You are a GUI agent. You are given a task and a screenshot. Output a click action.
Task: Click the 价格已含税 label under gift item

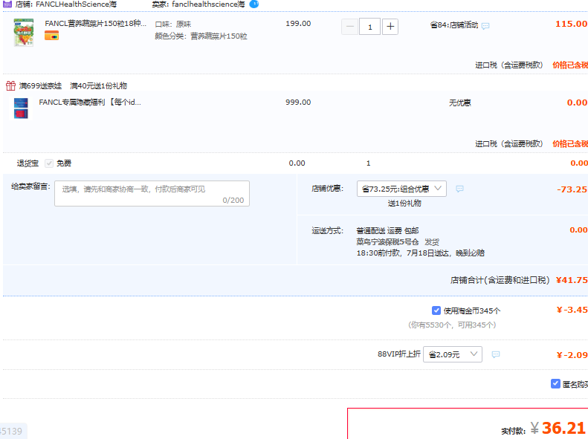570,144
